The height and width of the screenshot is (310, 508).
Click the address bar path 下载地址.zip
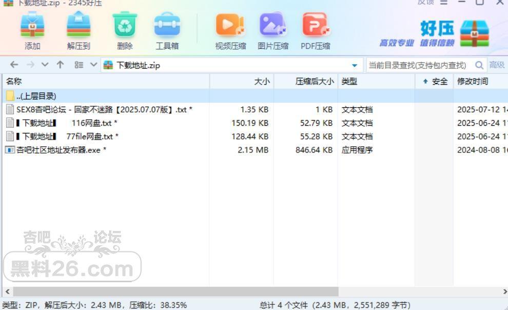(139, 65)
